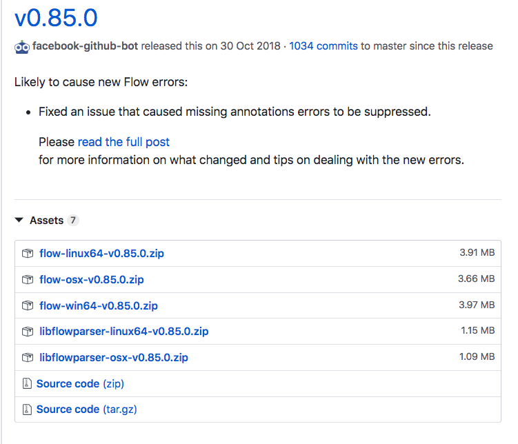
Task: Click the 'Fixed an issue that caused missing annotations' bullet
Action: point(235,112)
